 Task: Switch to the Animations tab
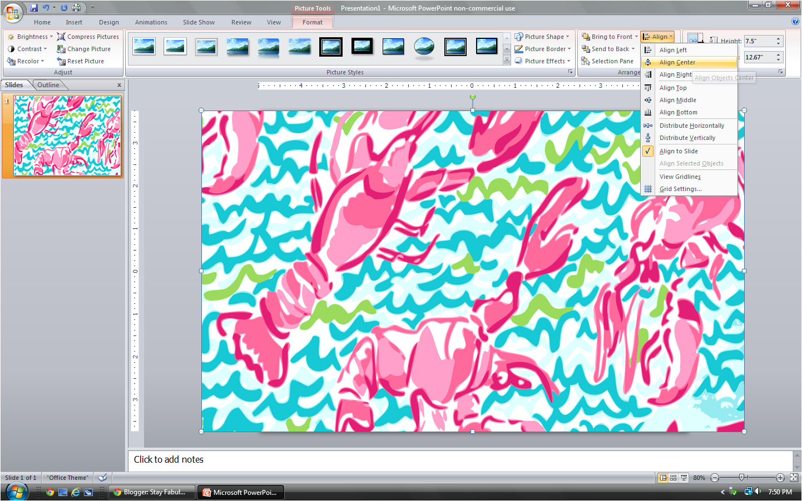[x=151, y=22]
